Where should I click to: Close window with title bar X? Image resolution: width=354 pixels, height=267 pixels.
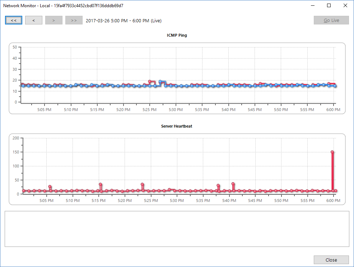[345, 5]
